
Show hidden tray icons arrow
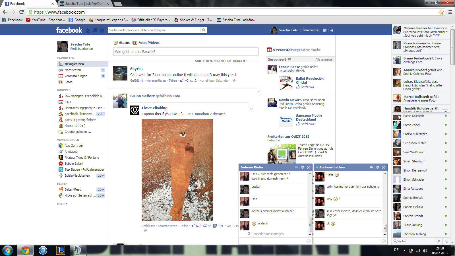coord(404,251)
